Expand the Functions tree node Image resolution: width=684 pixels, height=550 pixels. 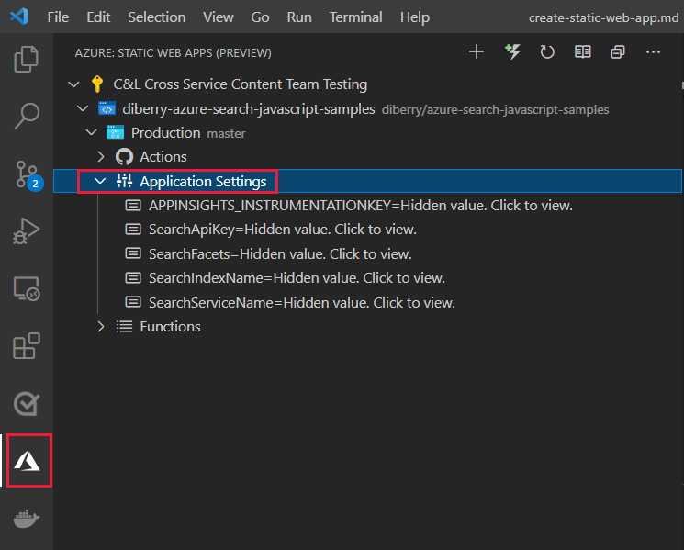[101, 326]
